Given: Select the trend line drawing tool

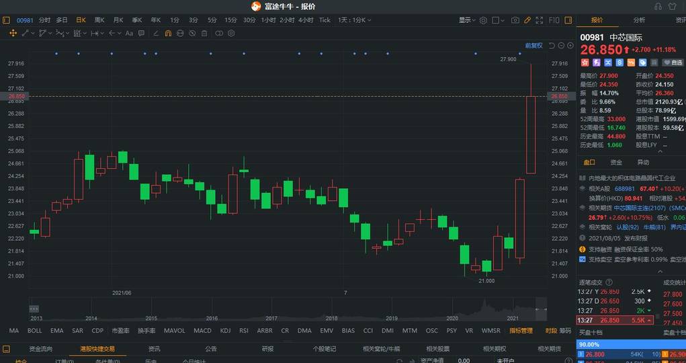Looking at the screenshot, I should pyautogui.click(x=25, y=34).
